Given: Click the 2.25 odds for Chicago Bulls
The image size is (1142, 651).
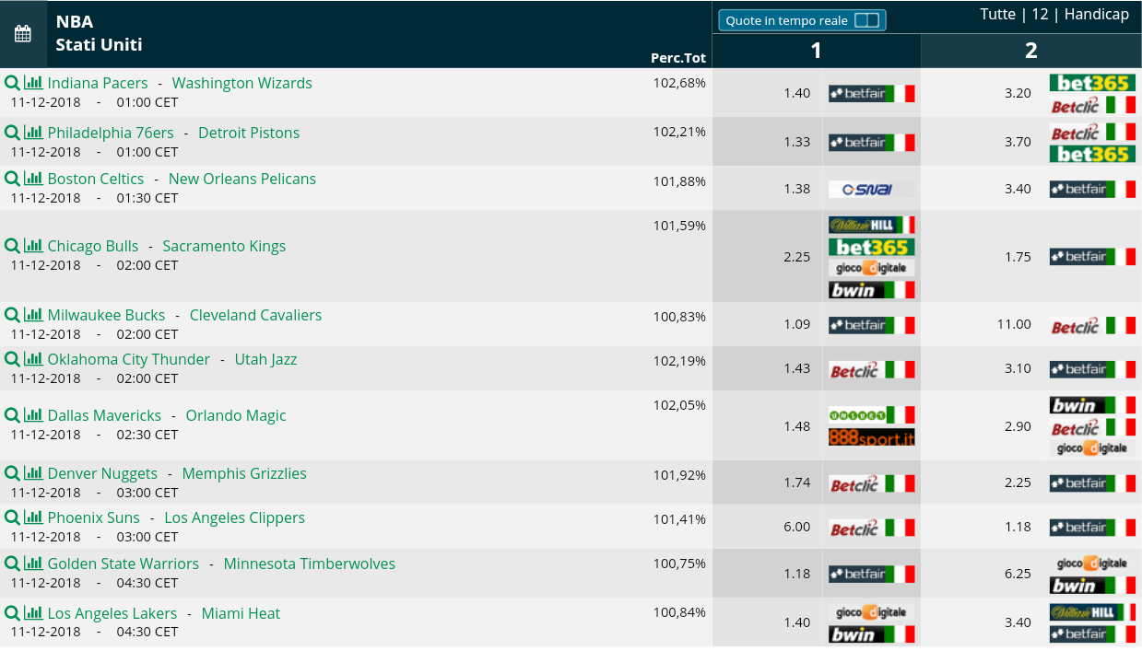Looking at the screenshot, I should [x=797, y=257].
